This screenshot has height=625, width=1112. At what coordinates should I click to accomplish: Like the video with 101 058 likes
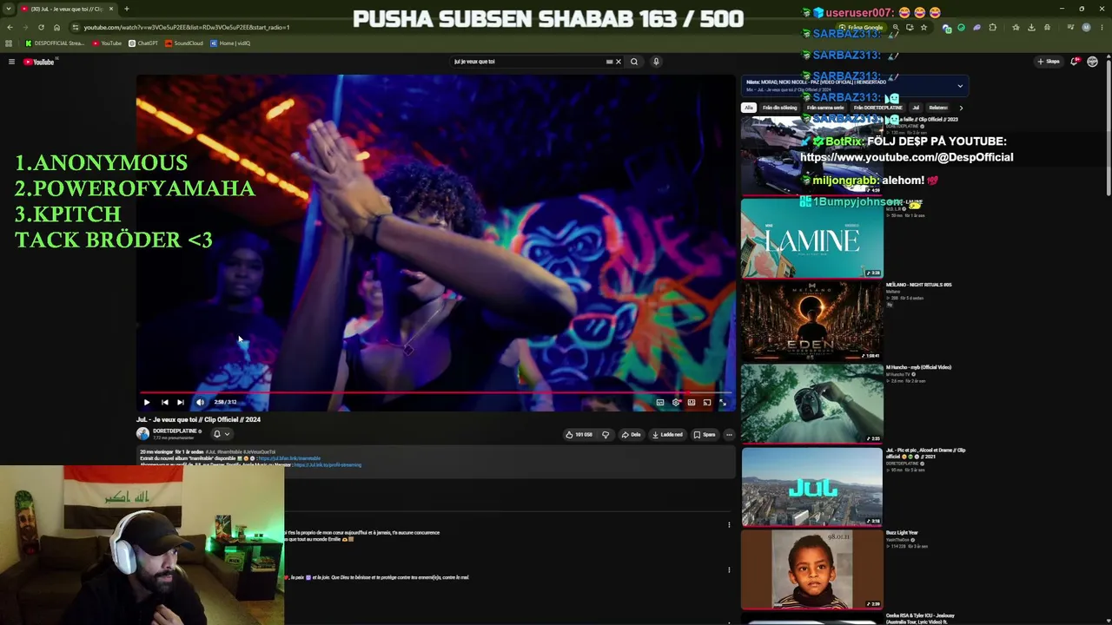pos(579,434)
